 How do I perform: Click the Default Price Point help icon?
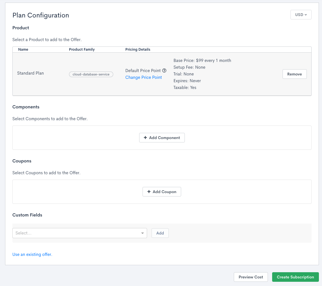pyautogui.click(x=164, y=71)
